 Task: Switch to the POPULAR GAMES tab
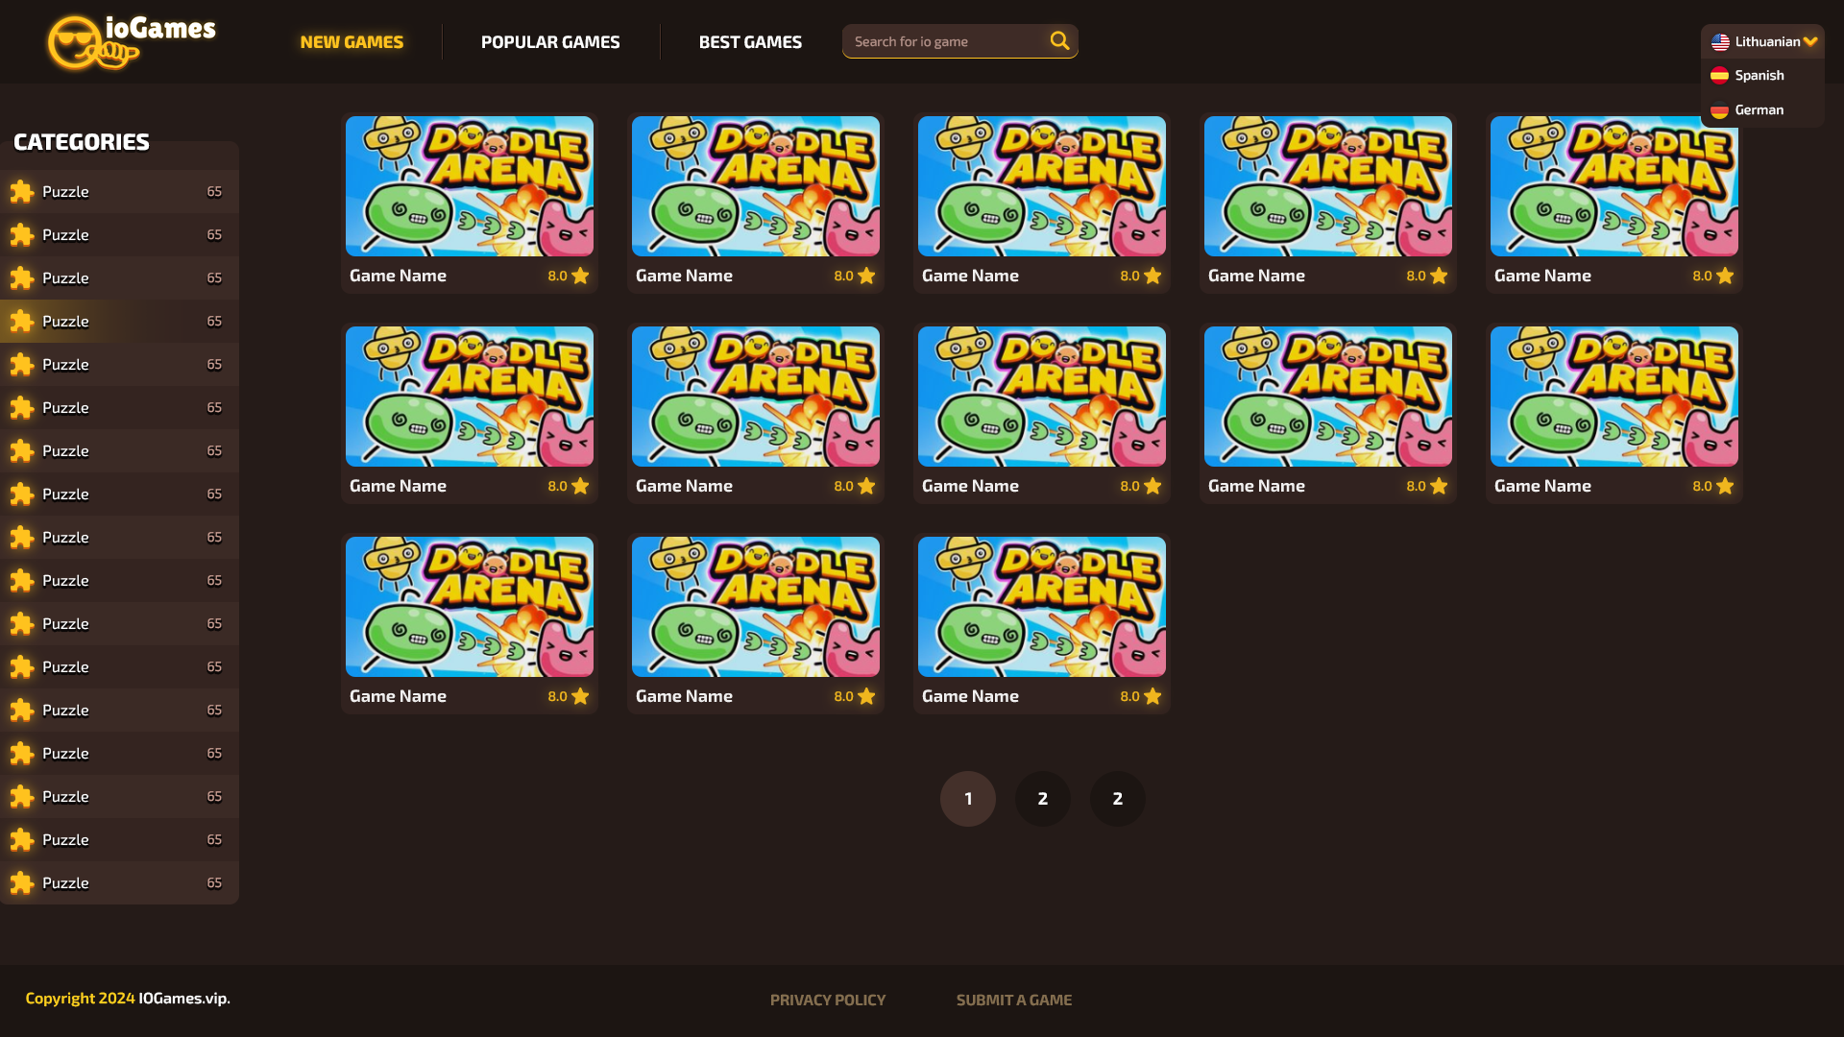click(549, 41)
